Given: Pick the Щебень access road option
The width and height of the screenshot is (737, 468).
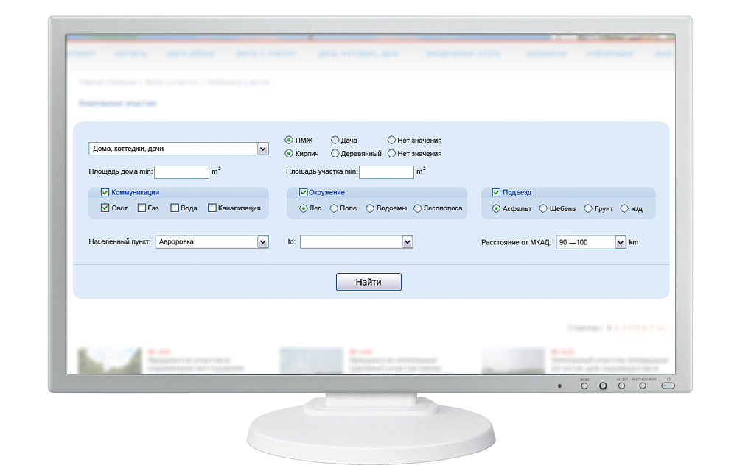Looking at the screenshot, I should [x=543, y=208].
